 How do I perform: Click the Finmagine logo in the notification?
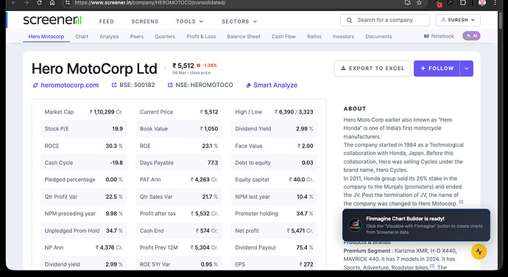(355, 225)
